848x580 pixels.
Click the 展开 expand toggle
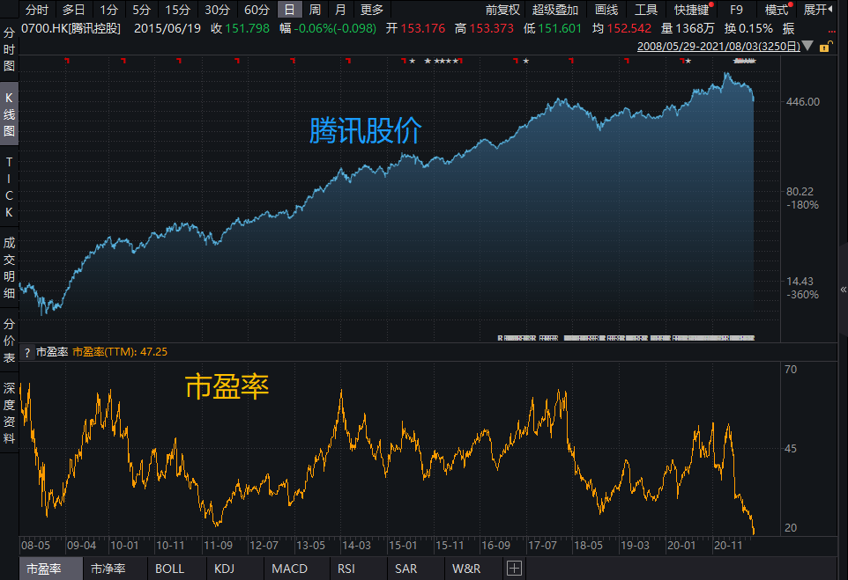pos(818,10)
